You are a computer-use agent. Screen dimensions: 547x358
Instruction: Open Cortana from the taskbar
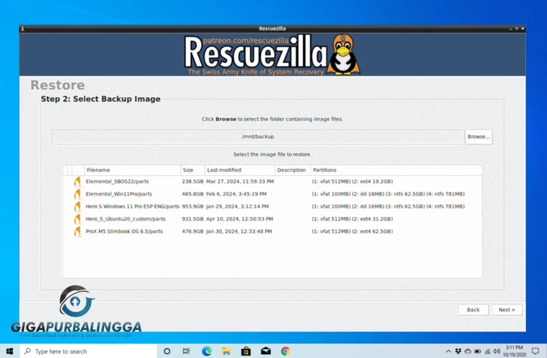tap(167, 351)
